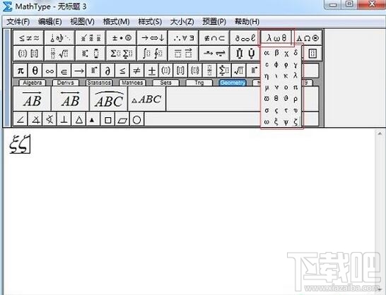386x295 pixels.
Task: Open the spaces and ellipses palette
Action: tap(59, 38)
